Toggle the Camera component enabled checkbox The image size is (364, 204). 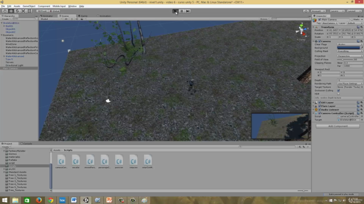[320, 41]
